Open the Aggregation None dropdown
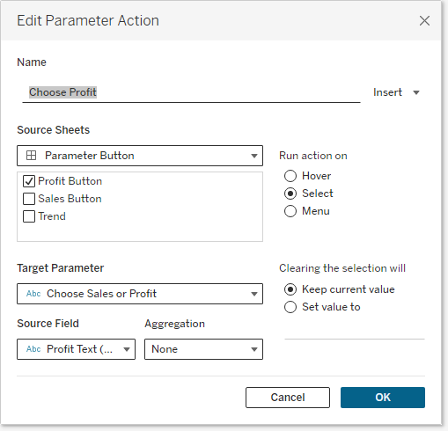Screen dimensions: 448x431 (x=254, y=349)
